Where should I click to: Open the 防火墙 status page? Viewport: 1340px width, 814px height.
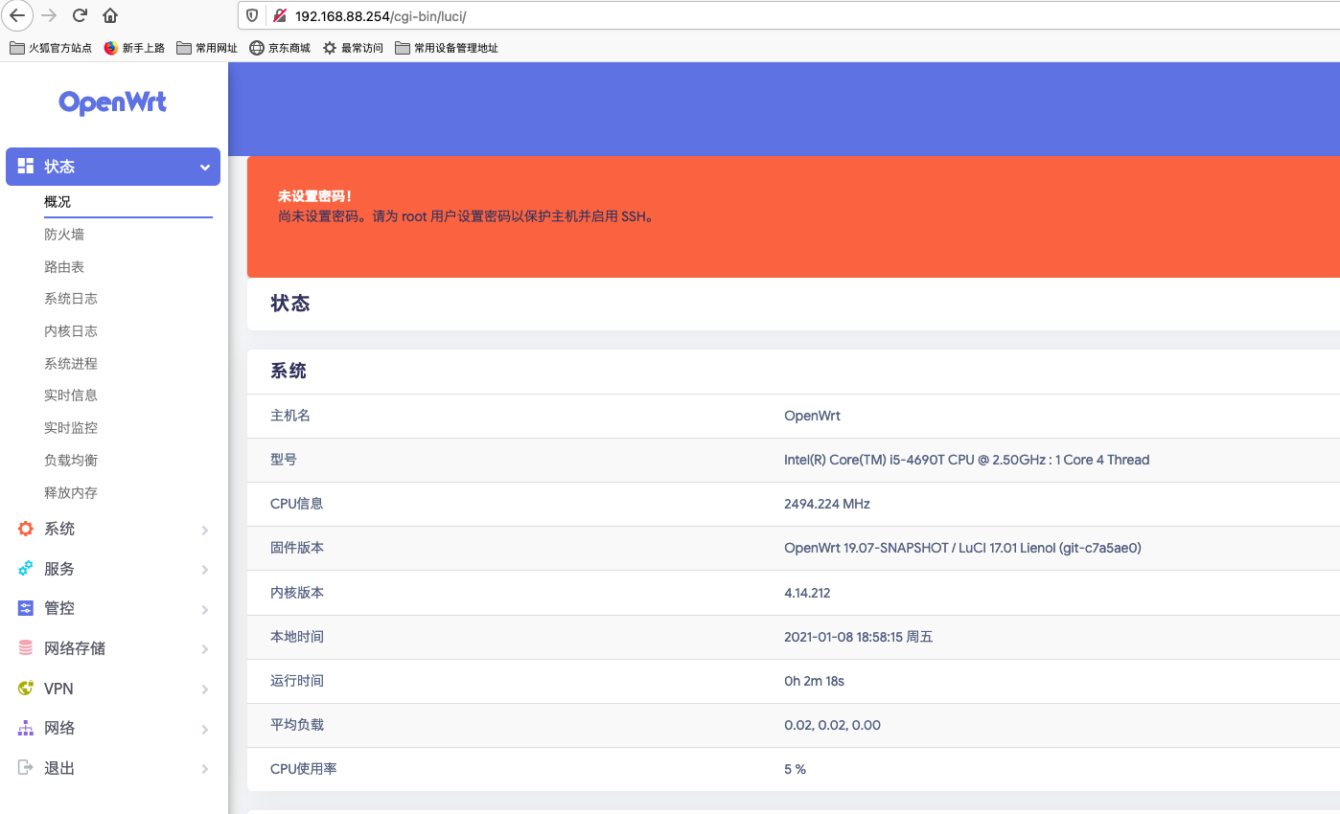(x=64, y=235)
